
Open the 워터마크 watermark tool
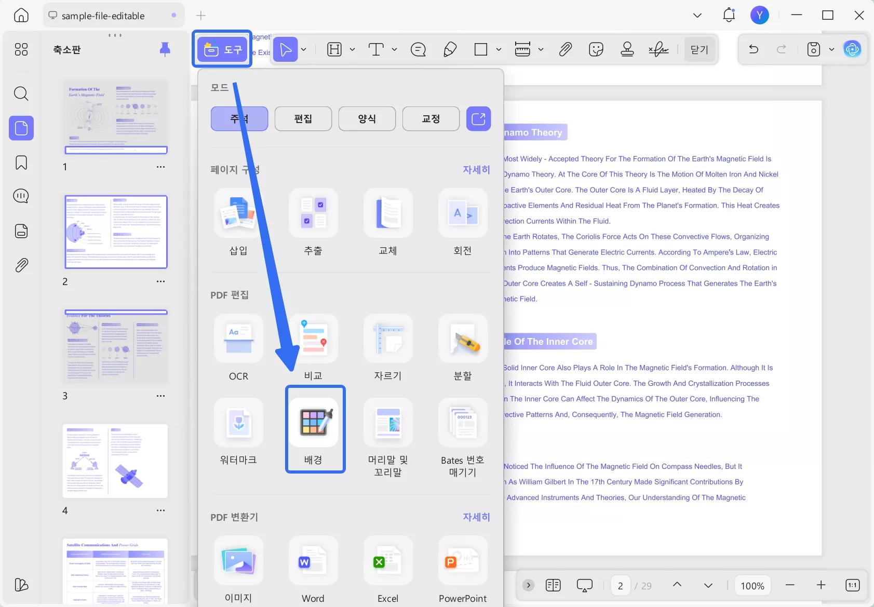(238, 432)
